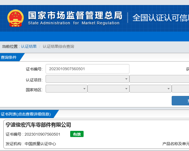The width and height of the screenshot is (189, 151).
Task: Open the 认证结果 breadcrumb link
Action: pyautogui.click(x=29, y=46)
